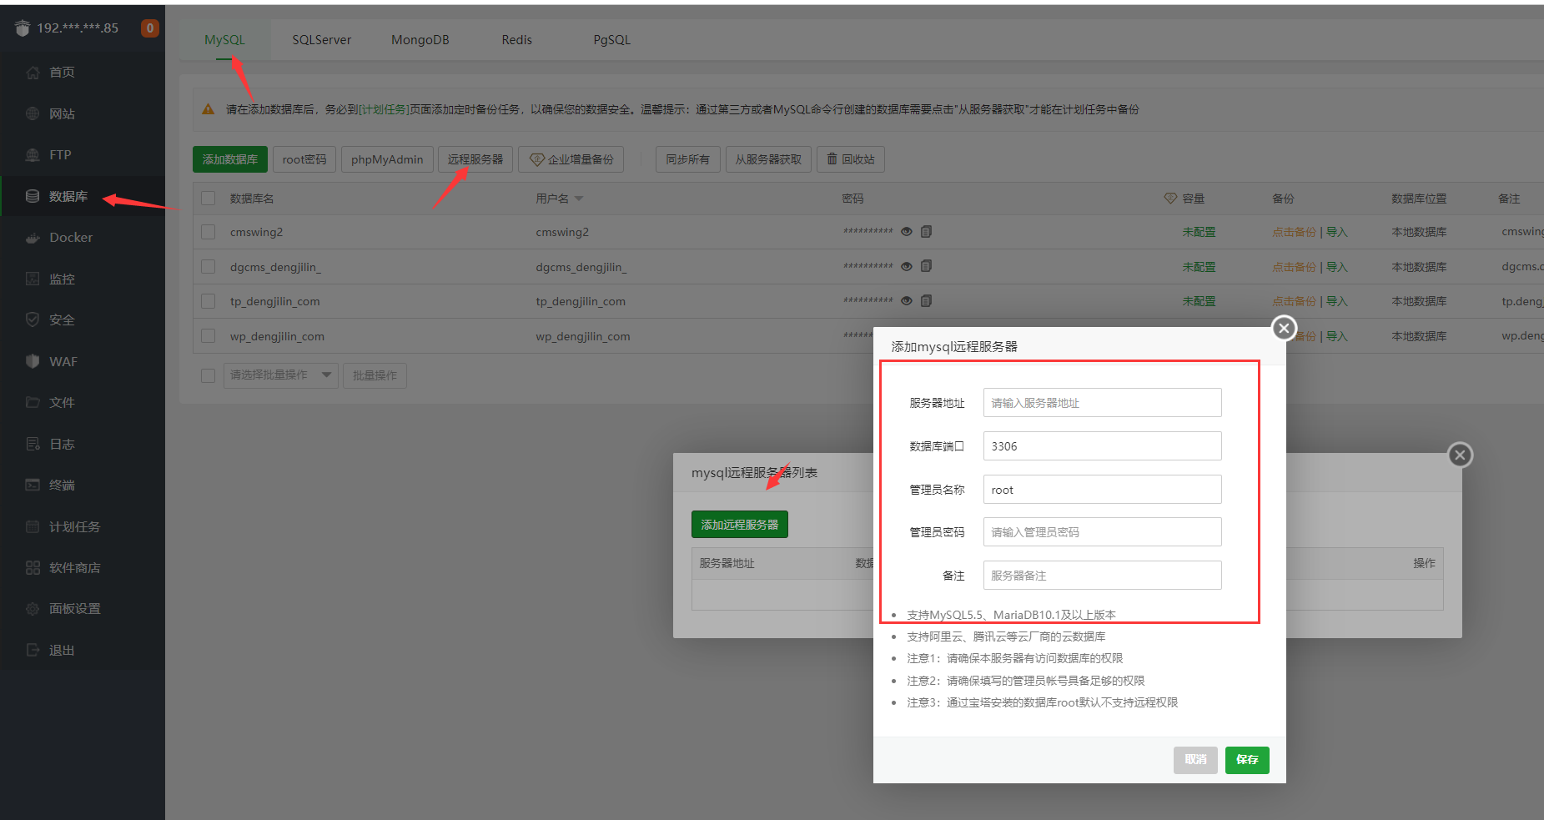Click the diamond icon beside 容量 column

tap(1170, 199)
